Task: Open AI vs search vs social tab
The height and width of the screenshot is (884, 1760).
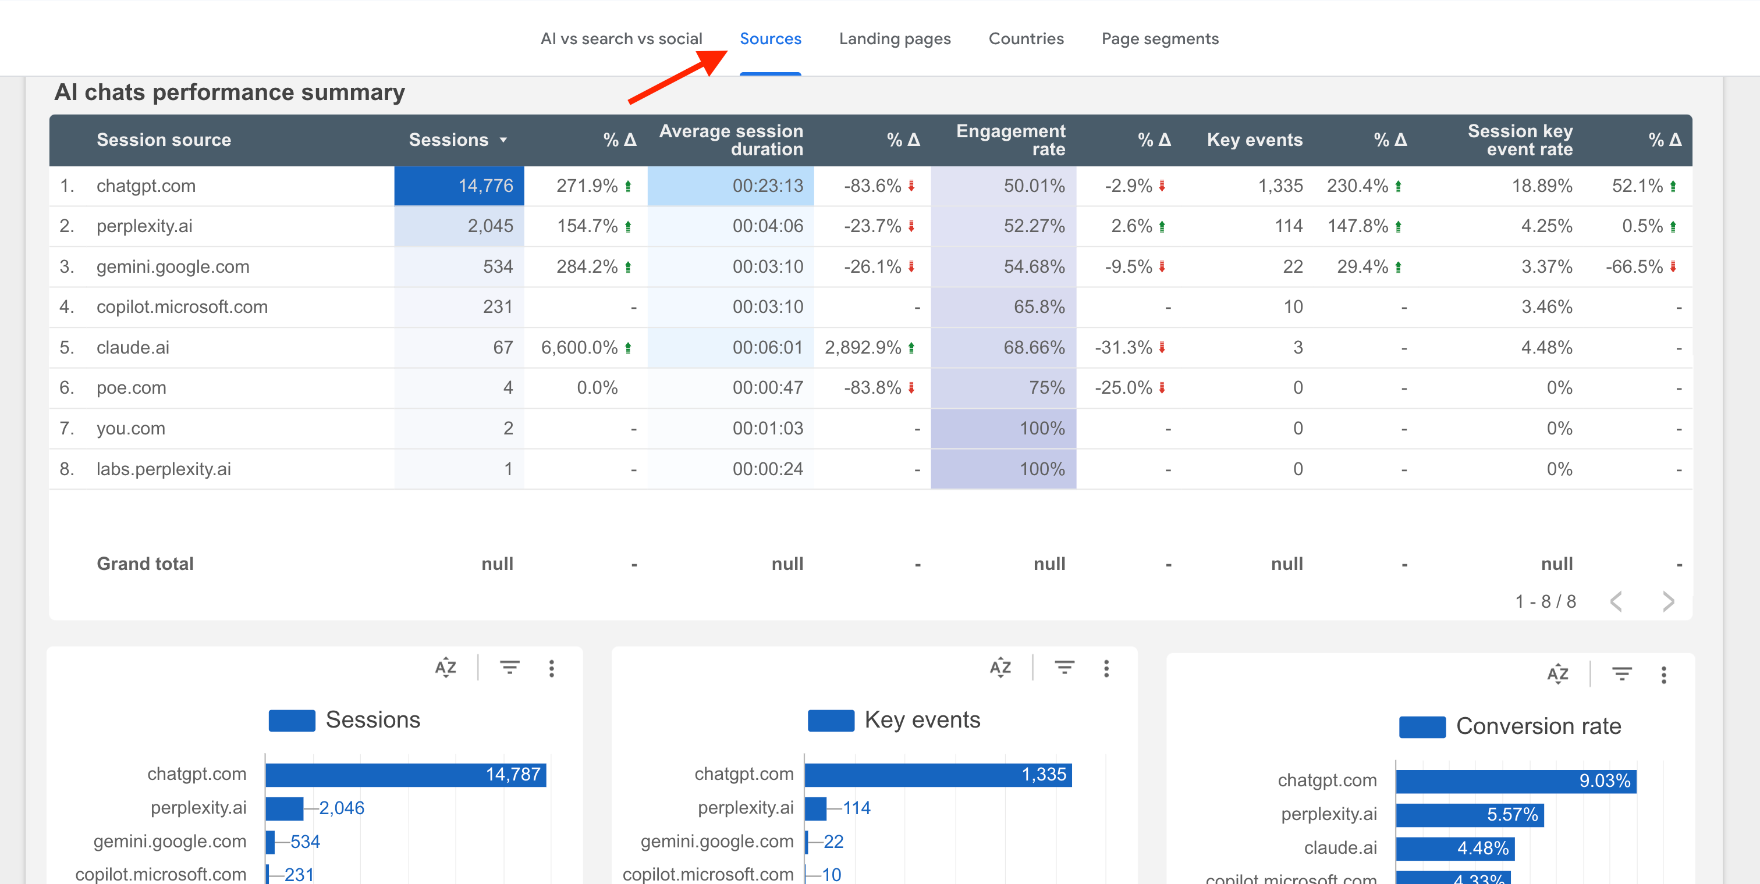Action: [620, 39]
